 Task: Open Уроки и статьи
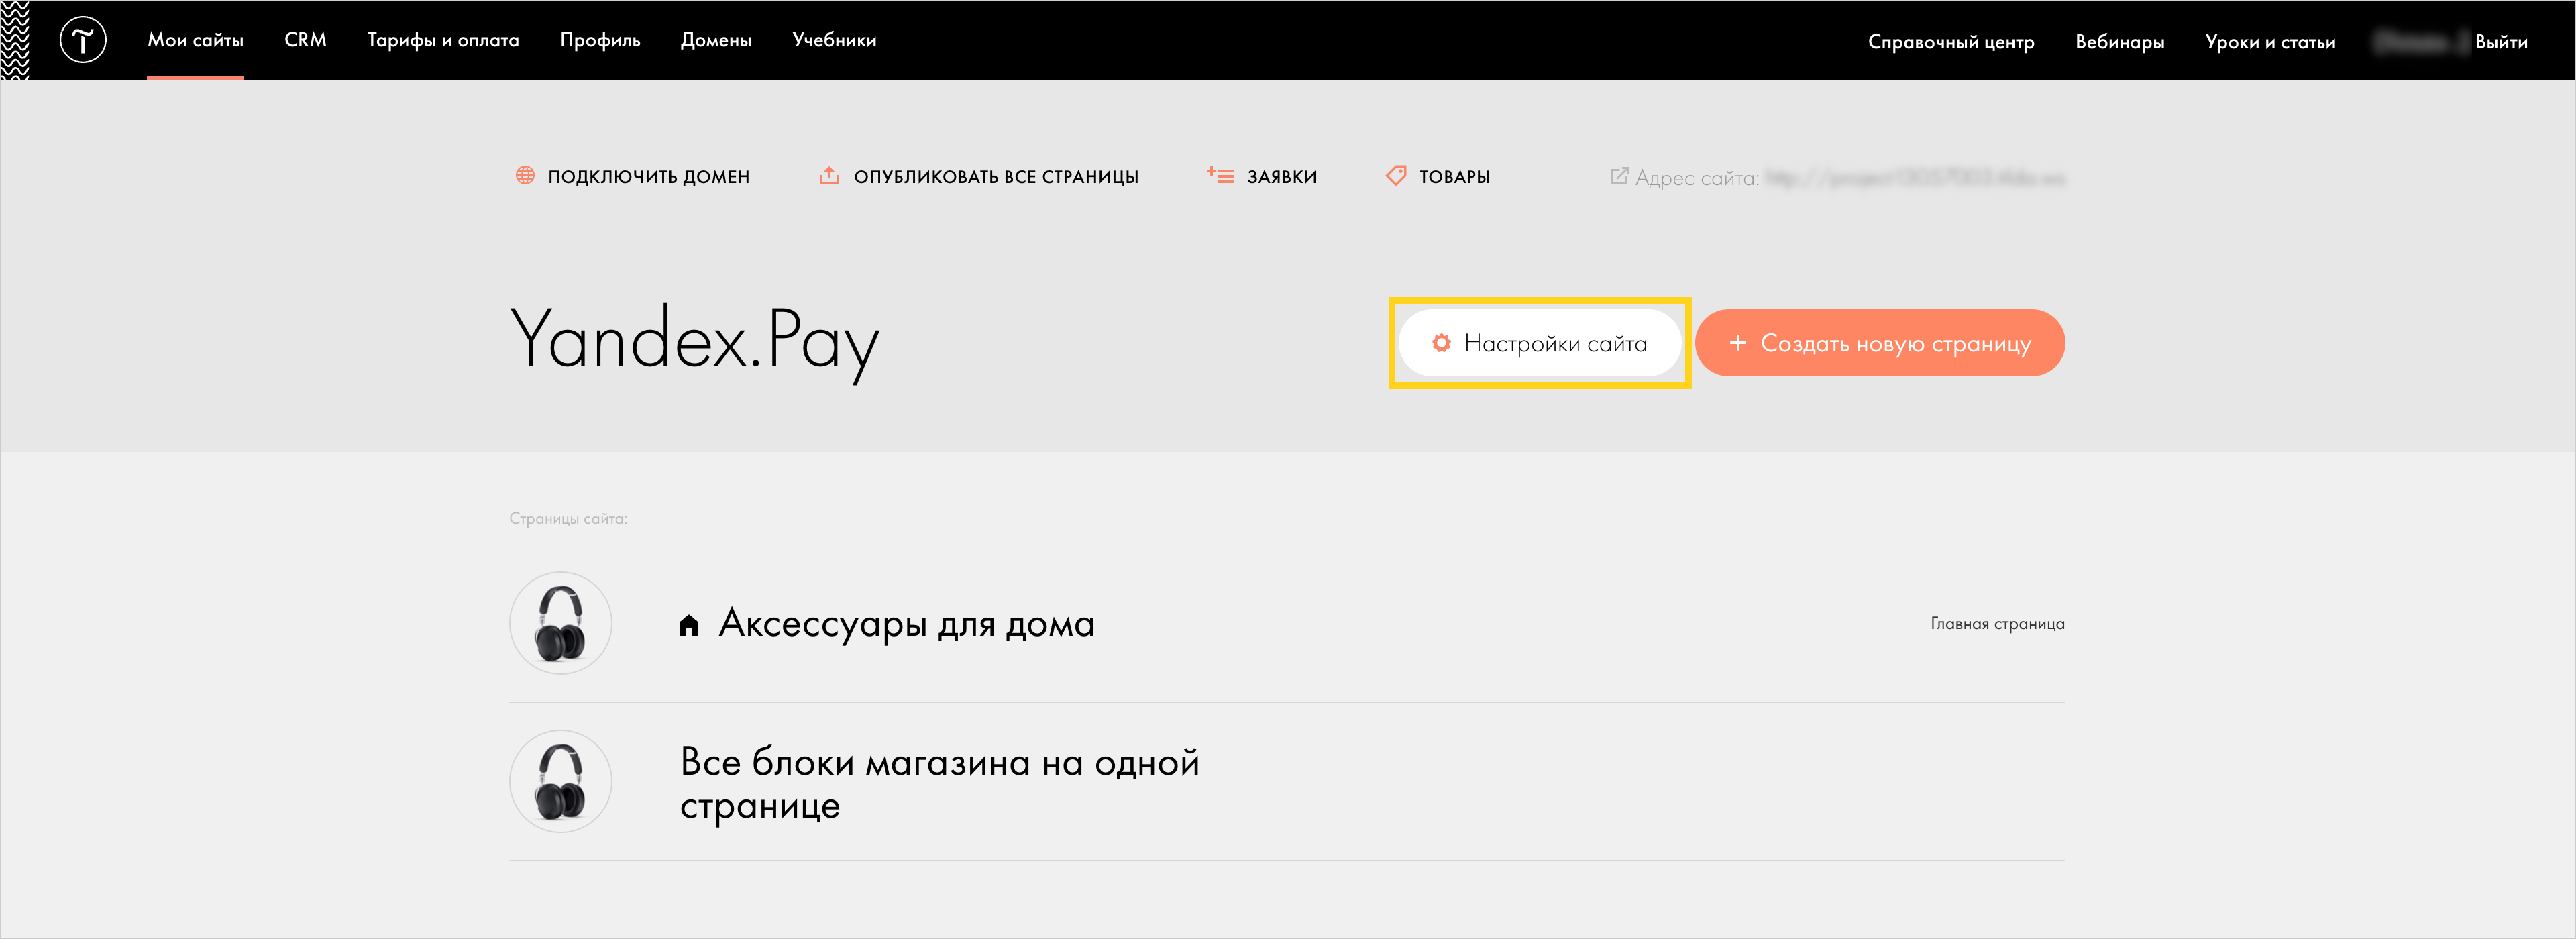2270,42
